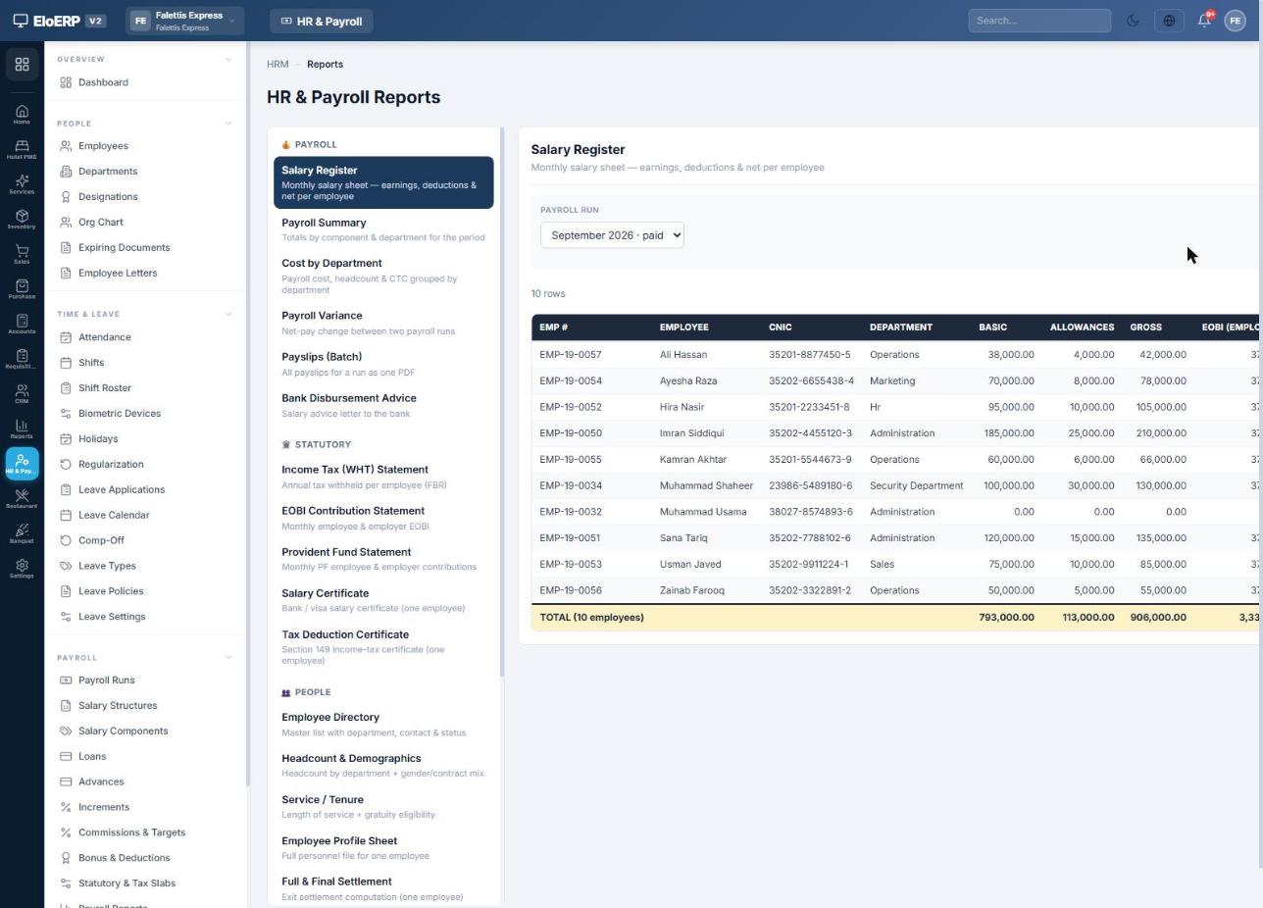Click the notifications bell icon

click(1204, 21)
